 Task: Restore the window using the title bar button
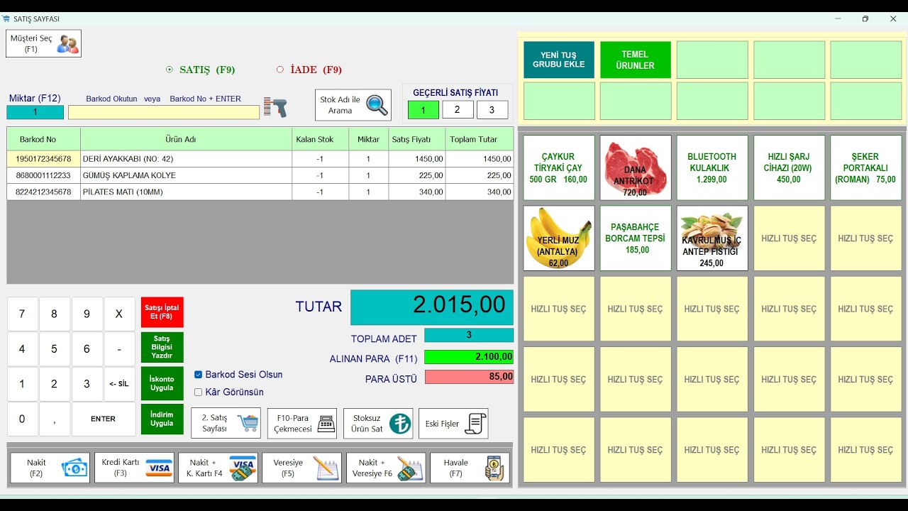pyautogui.click(x=865, y=19)
